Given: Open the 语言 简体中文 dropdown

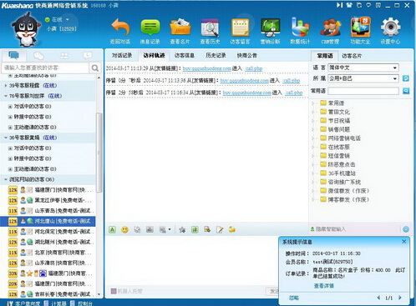Looking at the screenshot, I should point(363,68).
